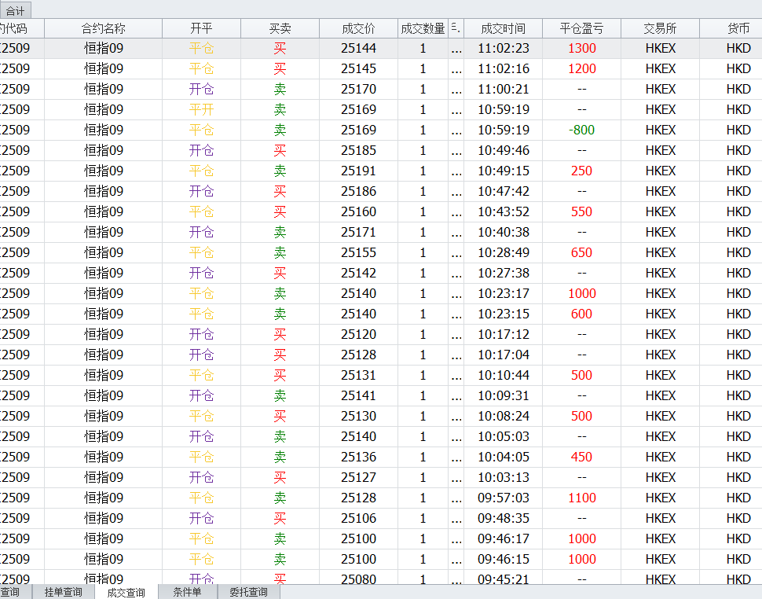Click the 买卖 column header

pos(280,28)
